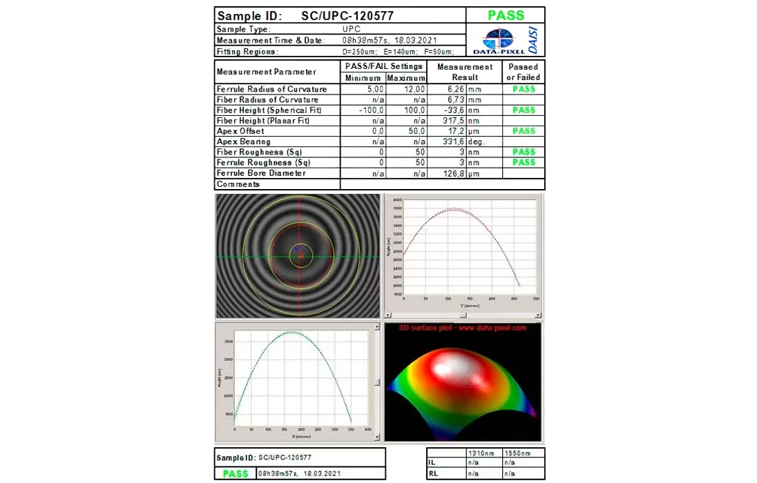
Task: Click the down arrow of the X profile scrollbar
Action: (x=376, y=437)
